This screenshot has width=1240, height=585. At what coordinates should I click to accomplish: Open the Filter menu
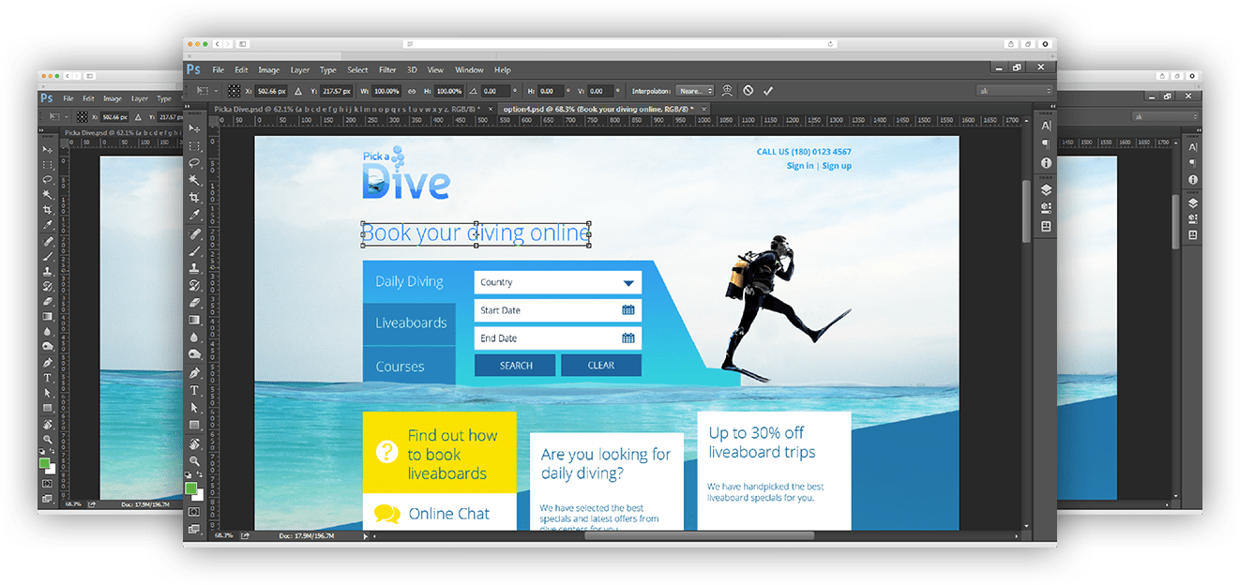click(386, 70)
